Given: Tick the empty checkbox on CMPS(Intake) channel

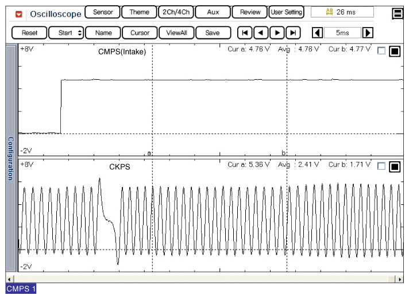Looking at the screenshot, I should [381, 52].
